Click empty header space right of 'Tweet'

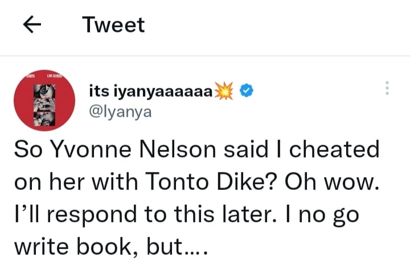[x=273, y=25]
